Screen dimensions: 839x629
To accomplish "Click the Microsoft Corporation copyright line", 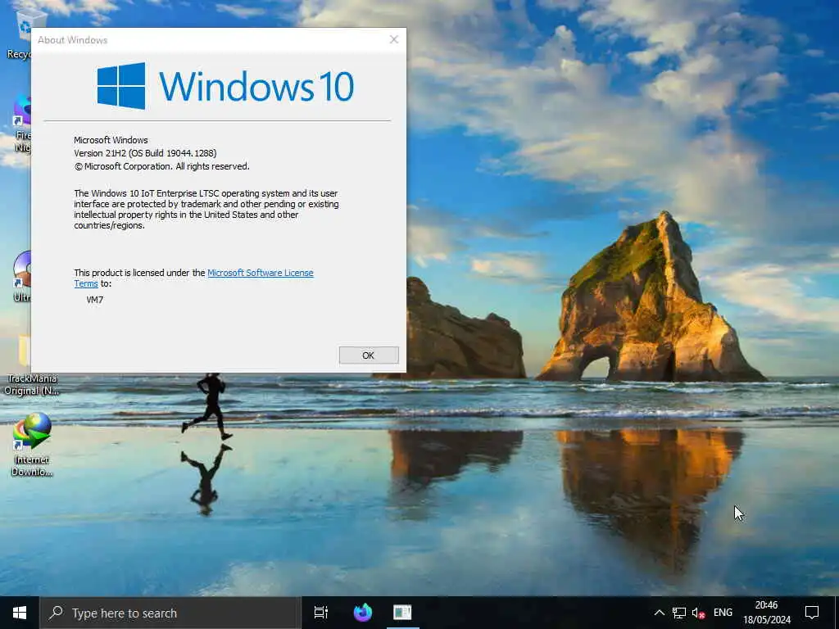I will click(x=161, y=166).
